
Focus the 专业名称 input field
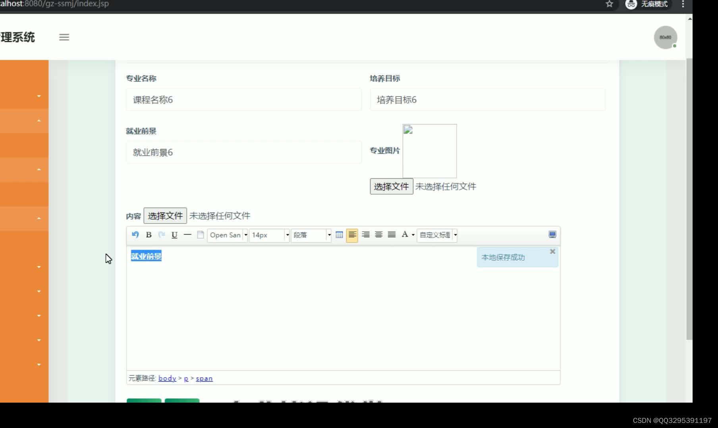(x=244, y=99)
